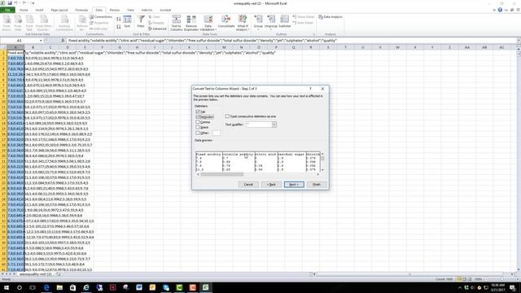Screen dimensions: 521x293
Task: Switch to the Insert ribbon tab
Action: (39, 10)
